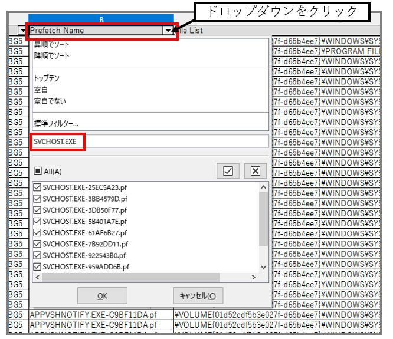Uncheck SVCHOST.EXE-5B401A7E.pf
Image resolution: width=393 pixels, height=339 pixels.
[x=37, y=221]
